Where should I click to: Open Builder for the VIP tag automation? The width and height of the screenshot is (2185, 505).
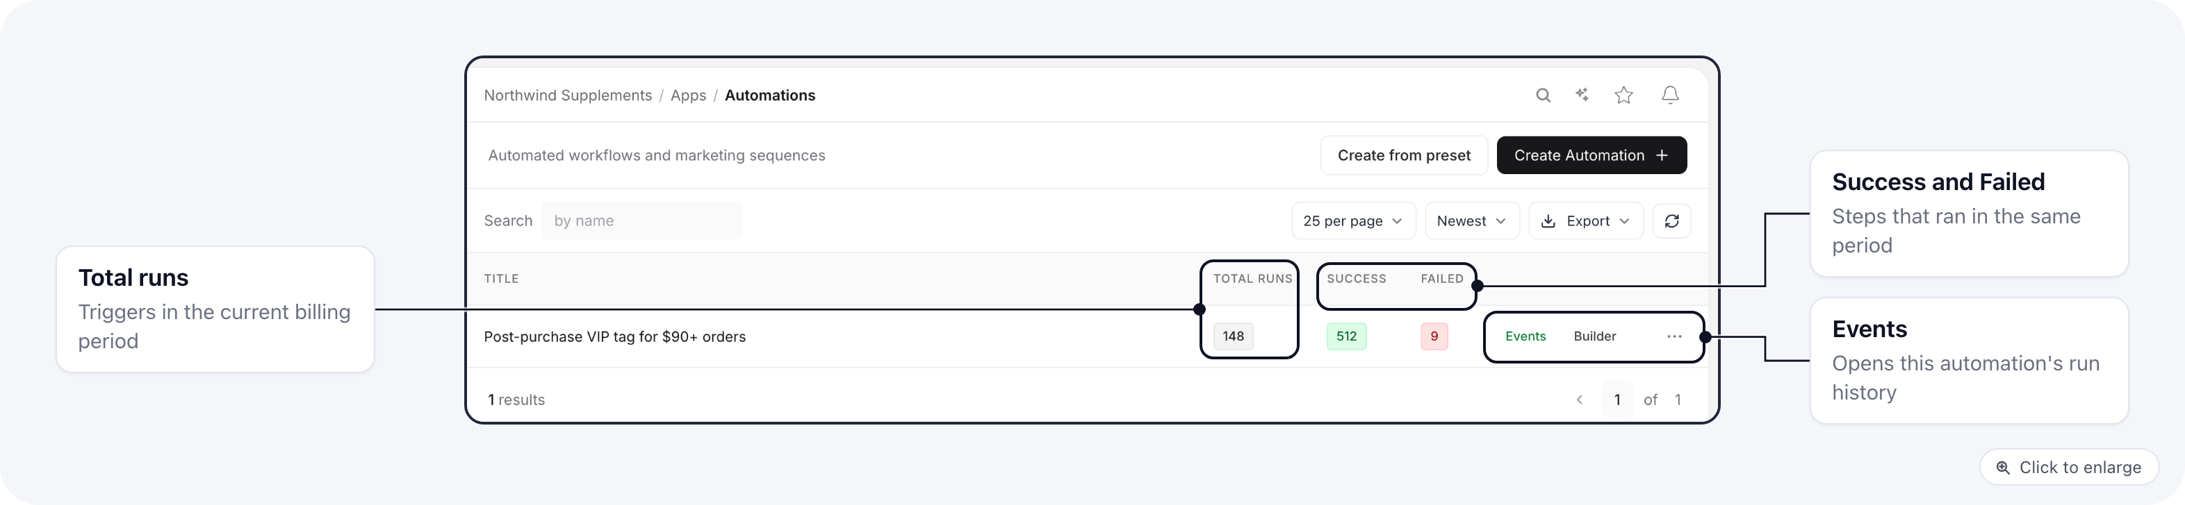click(1595, 336)
